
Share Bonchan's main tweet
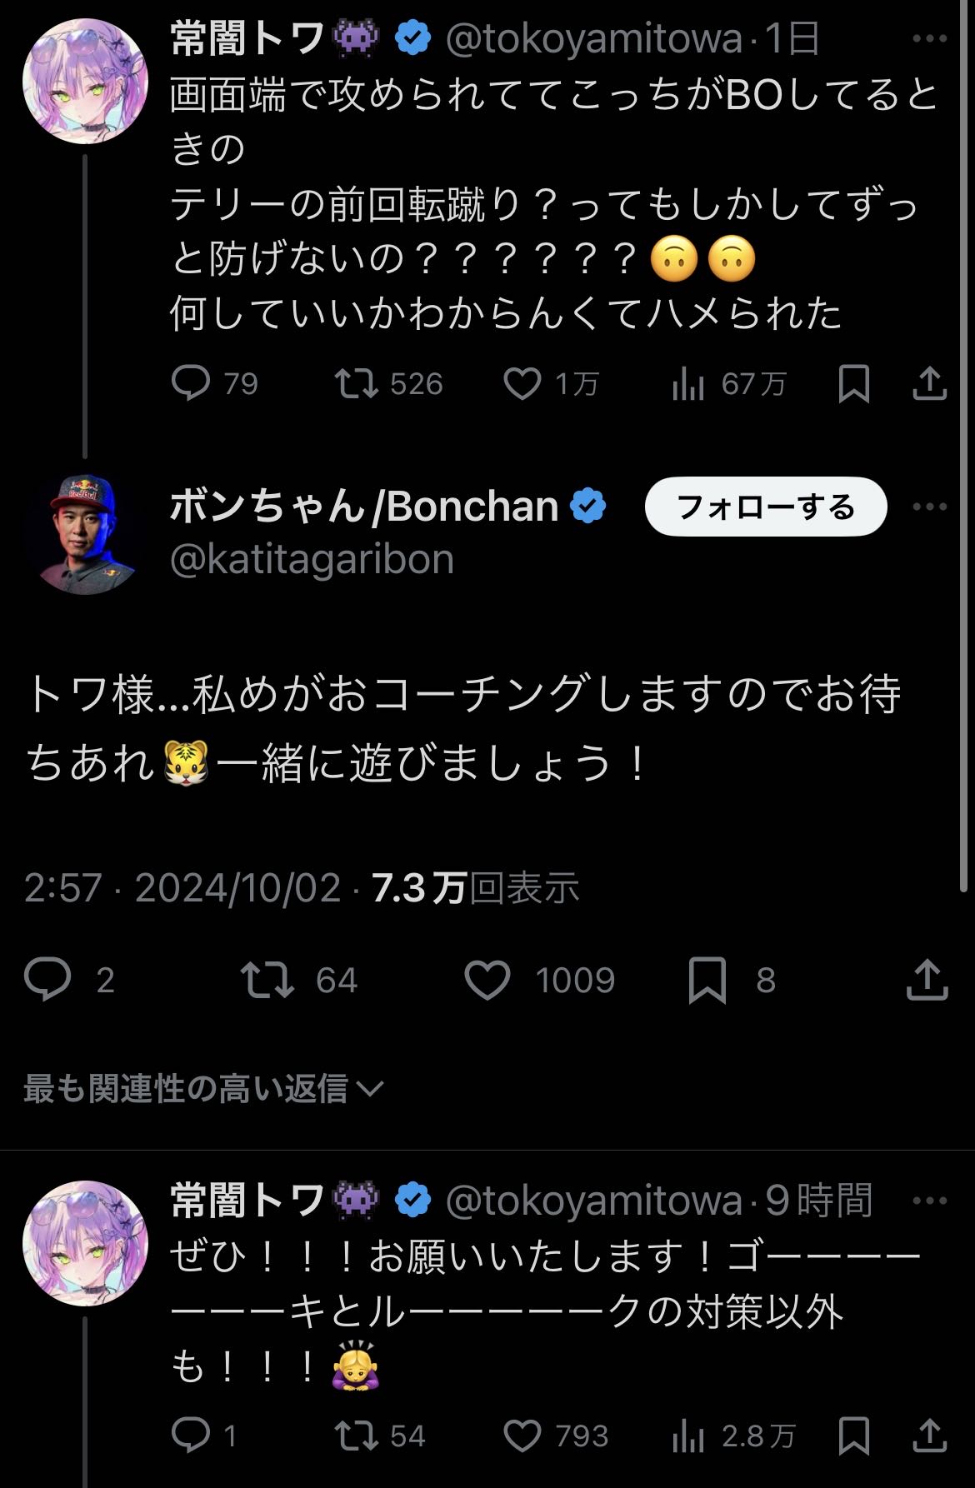(x=927, y=980)
